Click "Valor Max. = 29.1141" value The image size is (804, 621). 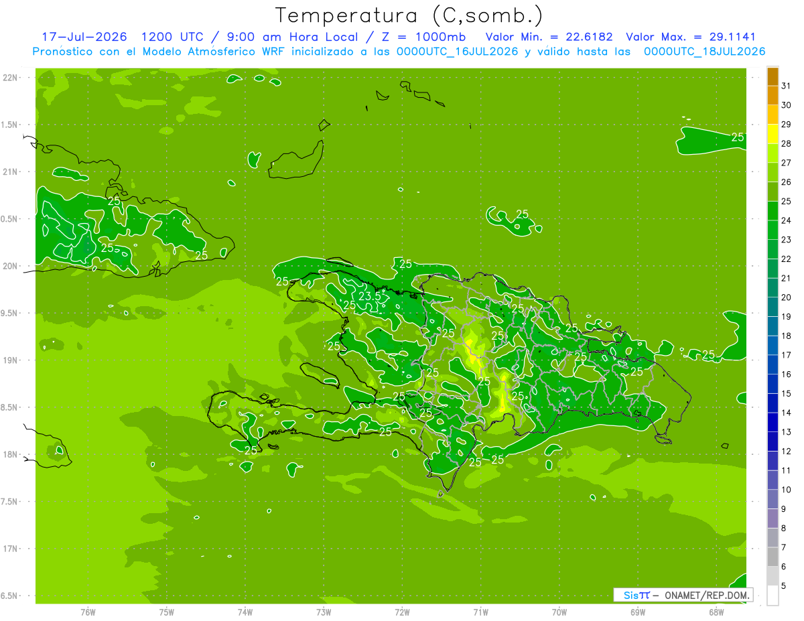pos(691,37)
